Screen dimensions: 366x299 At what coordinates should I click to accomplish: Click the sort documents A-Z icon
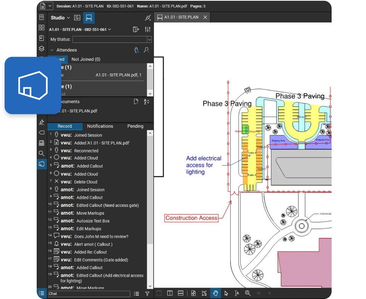147,102
